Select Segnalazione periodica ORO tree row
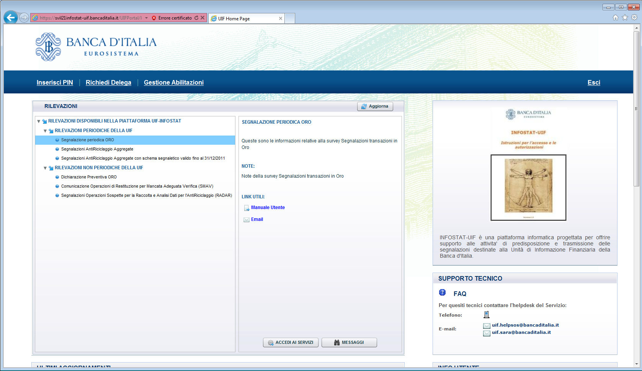The width and height of the screenshot is (642, 371). tap(135, 140)
